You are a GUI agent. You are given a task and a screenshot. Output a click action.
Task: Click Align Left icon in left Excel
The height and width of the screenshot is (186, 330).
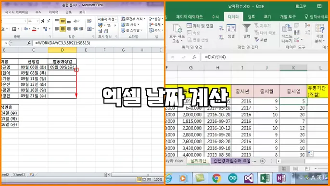(x=57, y=29)
